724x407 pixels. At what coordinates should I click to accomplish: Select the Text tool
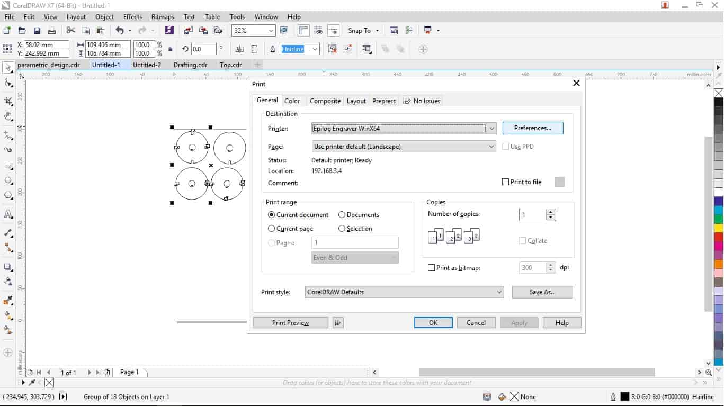[x=8, y=214]
